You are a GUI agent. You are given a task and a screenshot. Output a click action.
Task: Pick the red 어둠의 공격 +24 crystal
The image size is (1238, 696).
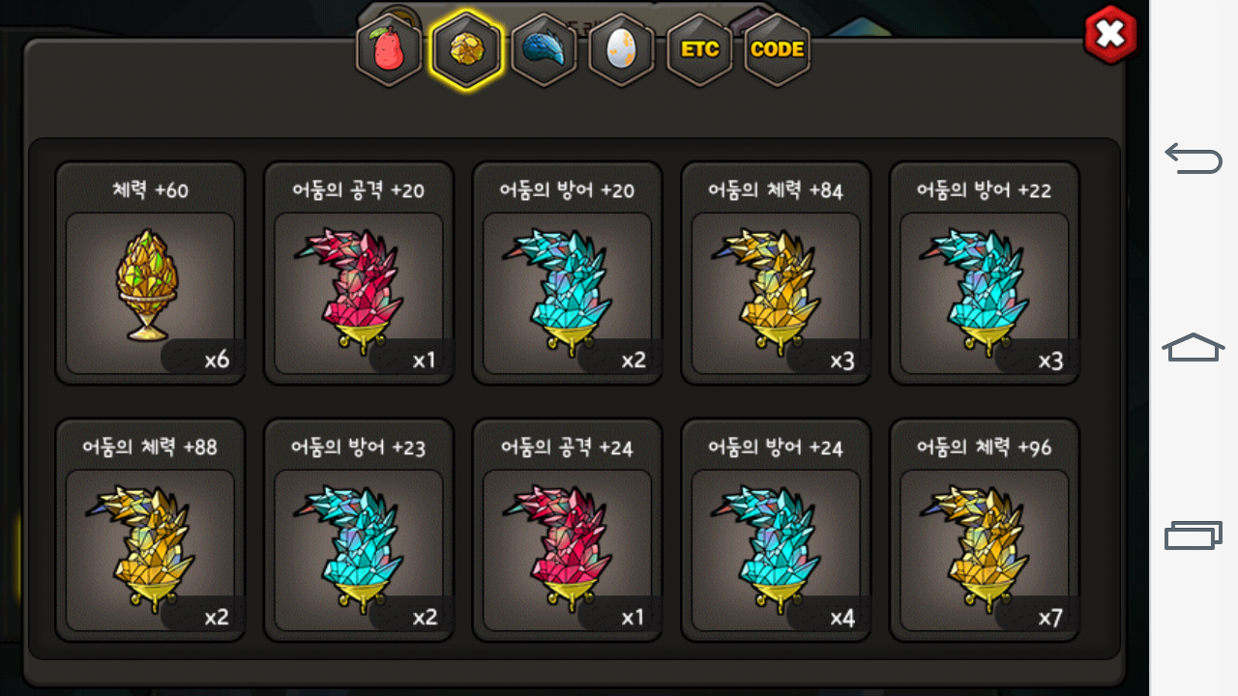coord(568,530)
